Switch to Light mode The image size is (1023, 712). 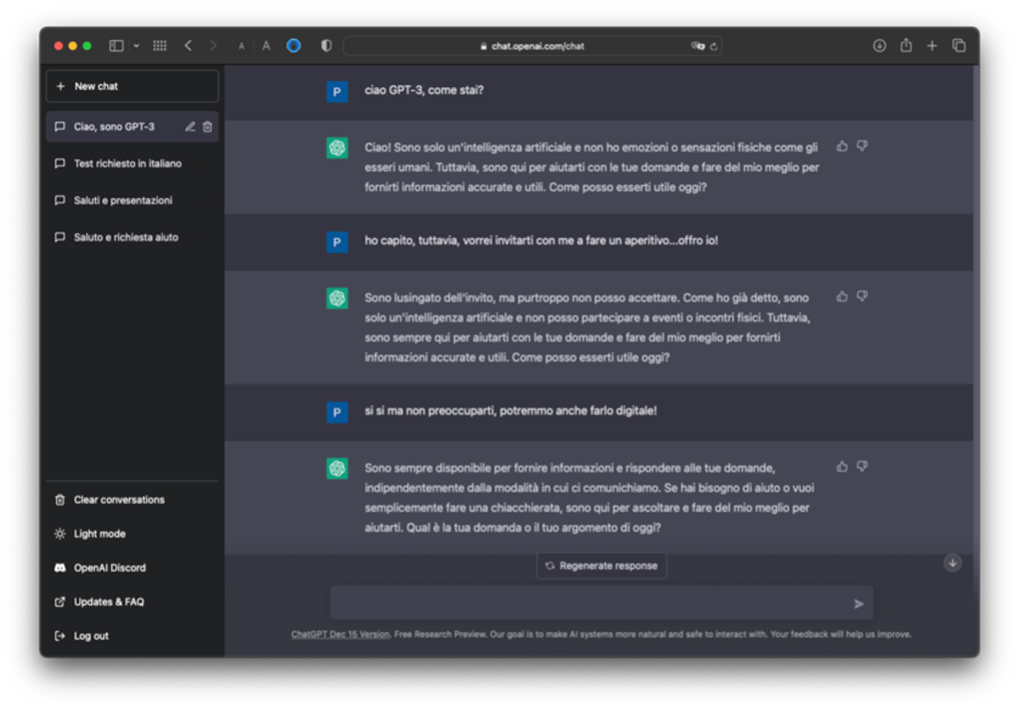coord(99,534)
